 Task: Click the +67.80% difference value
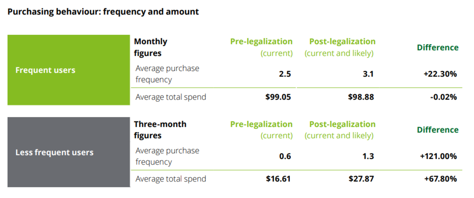pyautogui.click(x=440, y=179)
